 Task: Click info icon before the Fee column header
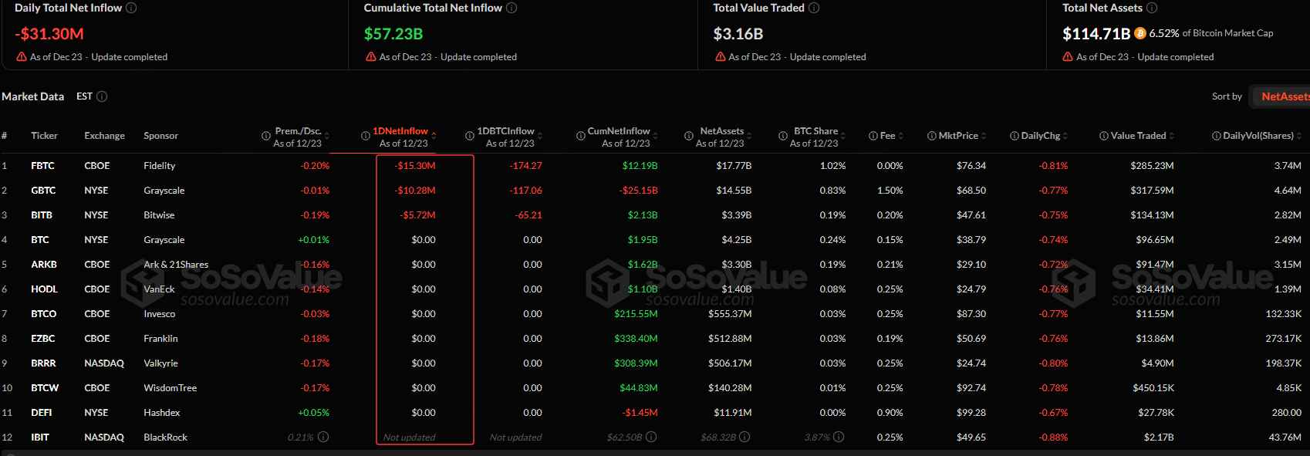873,136
